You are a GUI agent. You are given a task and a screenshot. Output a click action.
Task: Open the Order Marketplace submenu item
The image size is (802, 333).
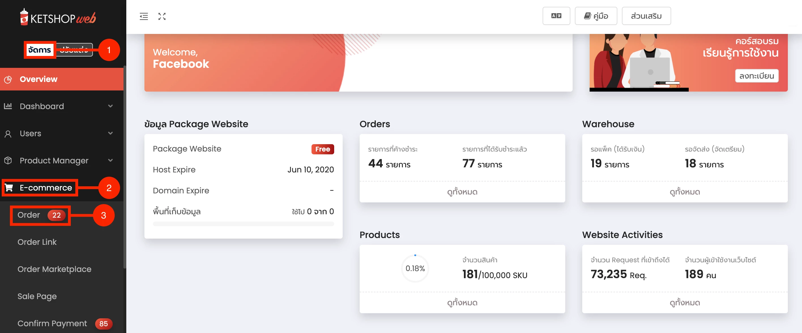(x=62, y=269)
